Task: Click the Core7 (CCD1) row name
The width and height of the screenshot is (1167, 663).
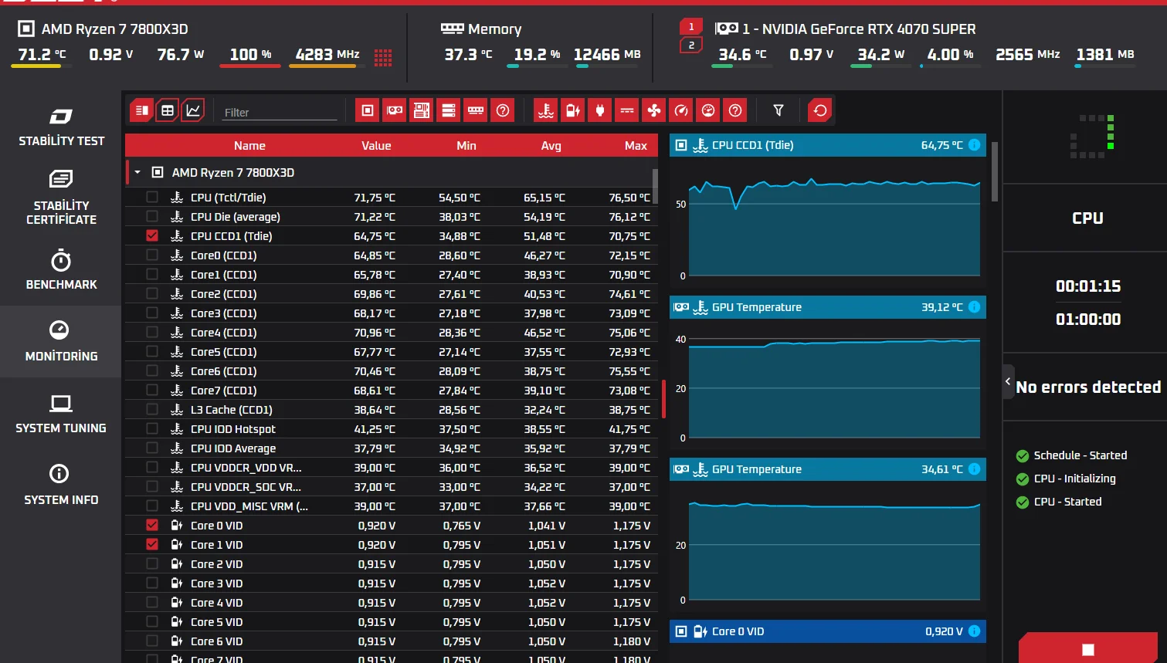Action: pyautogui.click(x=224, y=391)
